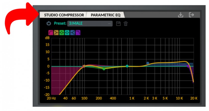Select the green EQ node near 250 Hz
Viewport: 209px width, 111px height.
point(104,69)
